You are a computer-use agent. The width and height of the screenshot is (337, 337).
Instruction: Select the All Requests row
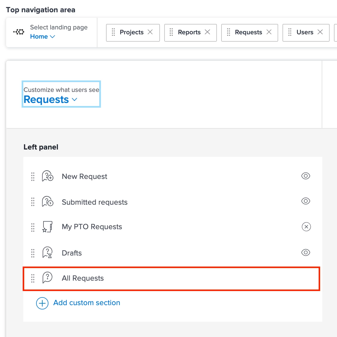tap(171, 279)
